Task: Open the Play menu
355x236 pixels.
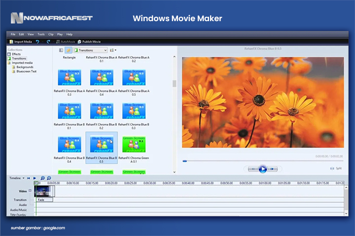Action: [x=60, y=34]
